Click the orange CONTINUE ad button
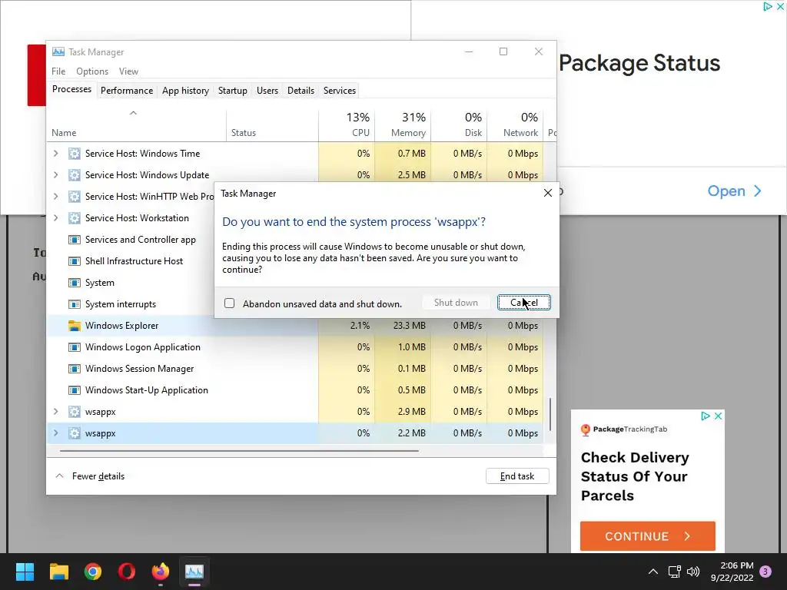 point(647,536)
